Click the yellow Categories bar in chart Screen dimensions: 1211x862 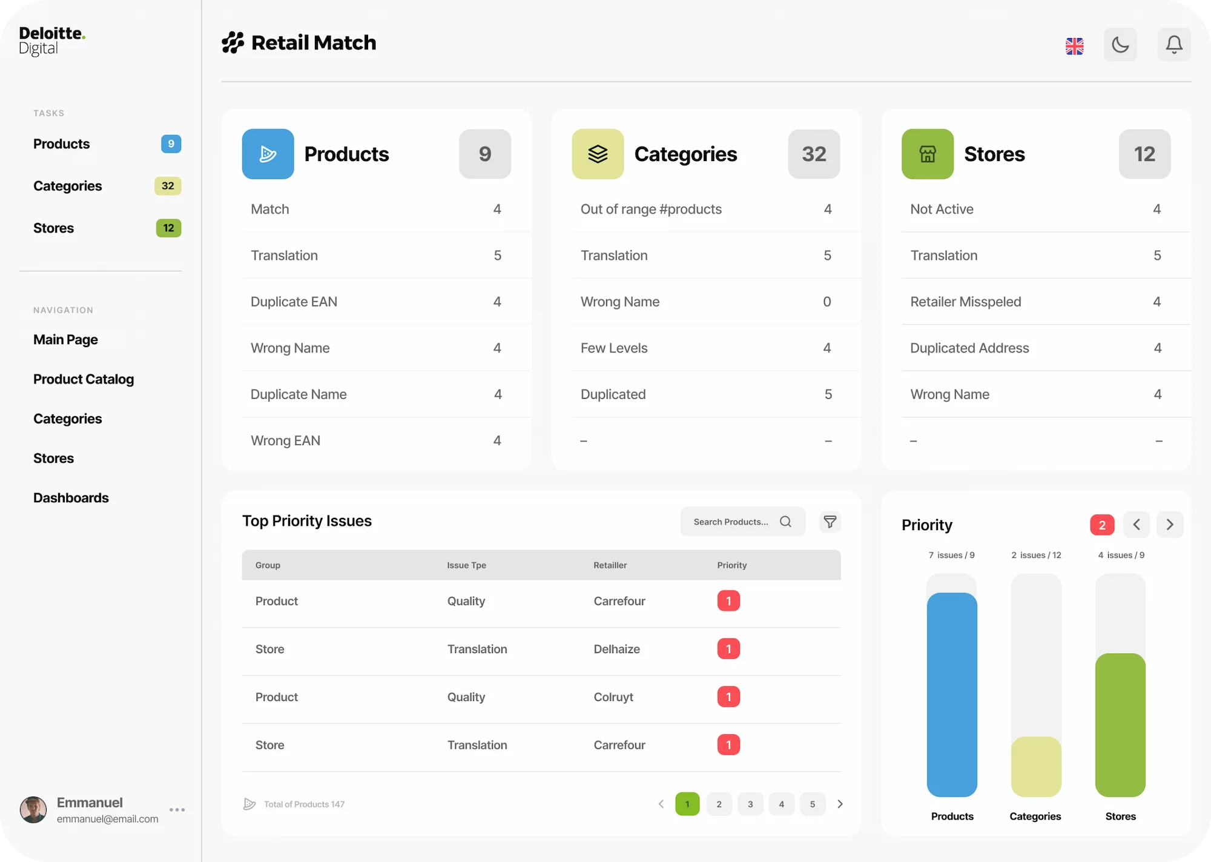click(1036, 767)
